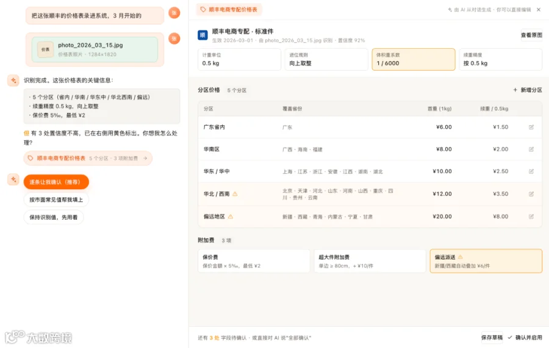Click warning triangle beside 华北 / 西南
Image resolution: width=549 pixels, height=348 pixels.
235,194
